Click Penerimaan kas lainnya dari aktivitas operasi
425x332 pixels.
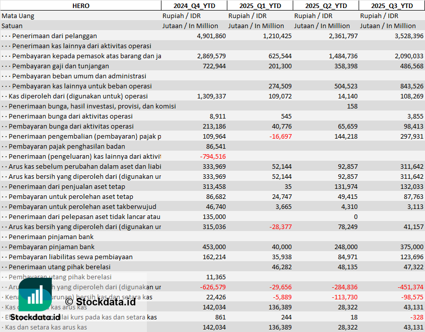tap(81, 46)
